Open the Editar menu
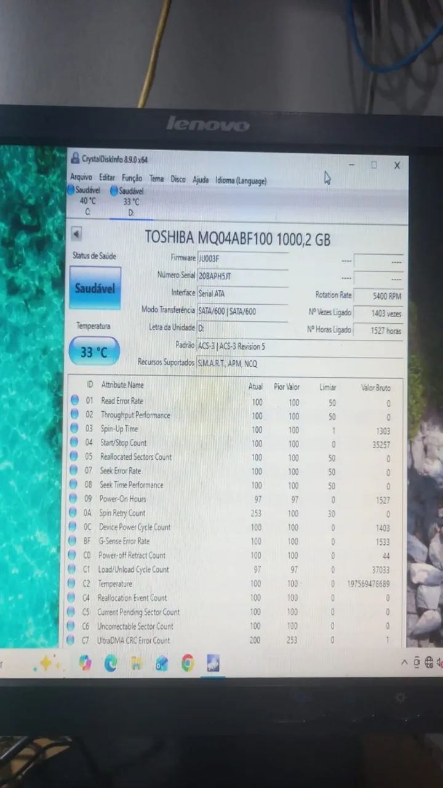This screenshot has width=443, height=788. [x=107, y=178]
